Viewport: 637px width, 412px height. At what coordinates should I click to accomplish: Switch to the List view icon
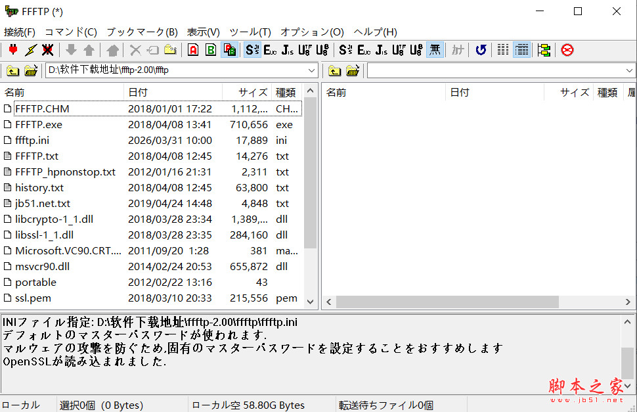(503, 50)
